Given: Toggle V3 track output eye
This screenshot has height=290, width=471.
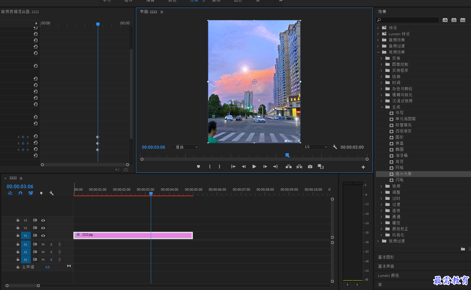Looking at the screenshot, I should point(43,220).
